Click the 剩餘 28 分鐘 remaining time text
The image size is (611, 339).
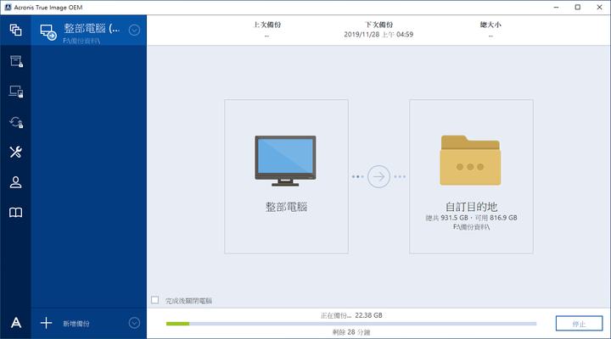click(x=351, y=332)
